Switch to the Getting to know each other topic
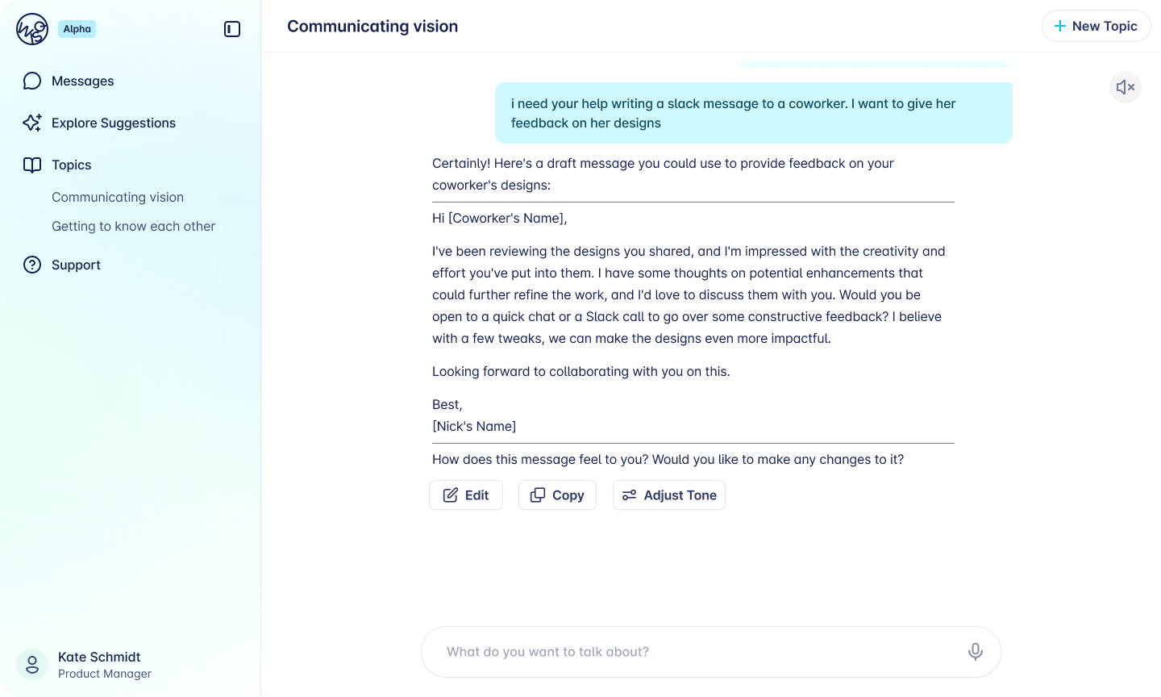1161x697 pixels. [133, 227]
